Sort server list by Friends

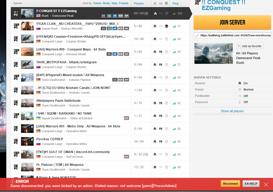tap(123, 3)
